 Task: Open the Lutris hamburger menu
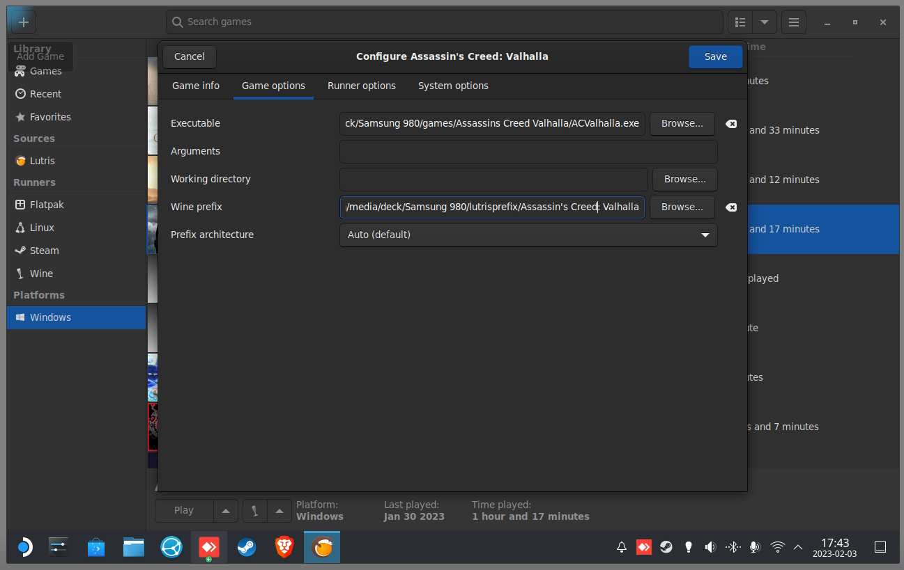click(x=793, y=22)
